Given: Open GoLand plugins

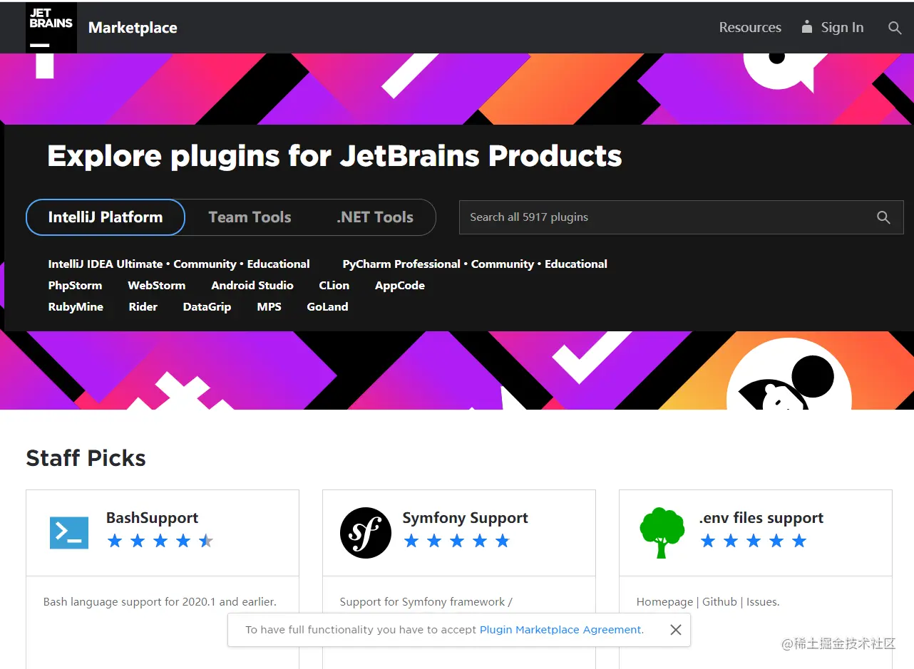Looking at the screenshot, I should pyautogui.click(x=328, y=306).
